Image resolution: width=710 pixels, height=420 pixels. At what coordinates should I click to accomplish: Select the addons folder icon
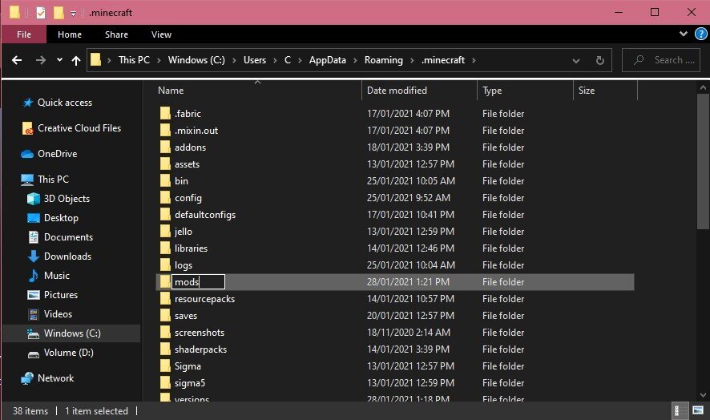point(165,147)
